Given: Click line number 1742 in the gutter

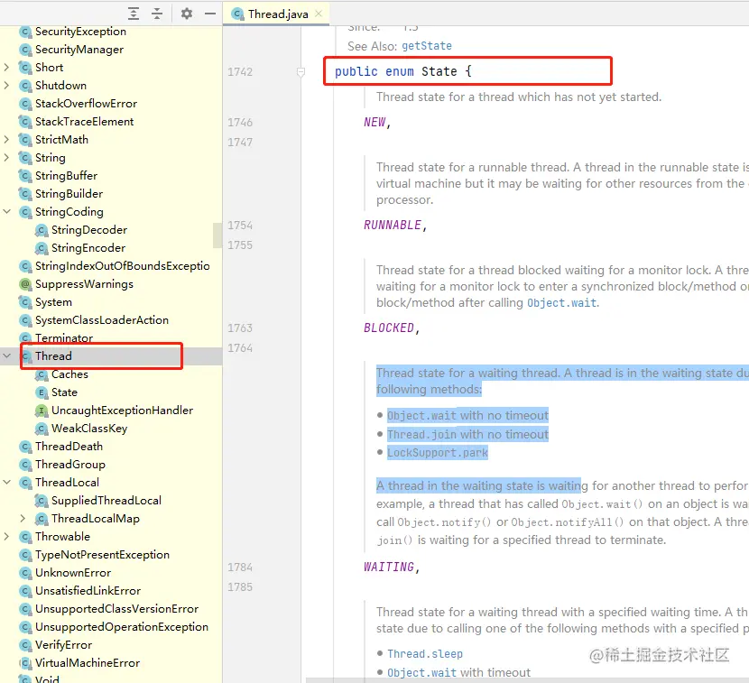Looking at the screenshot, I should [x=240, y=72].
